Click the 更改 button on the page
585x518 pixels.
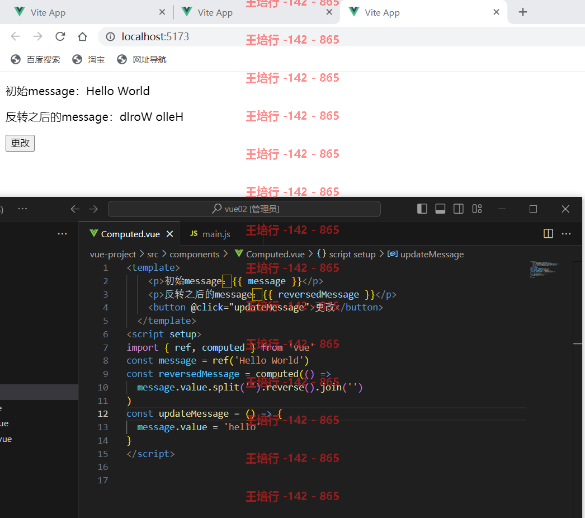coord(20,143)
